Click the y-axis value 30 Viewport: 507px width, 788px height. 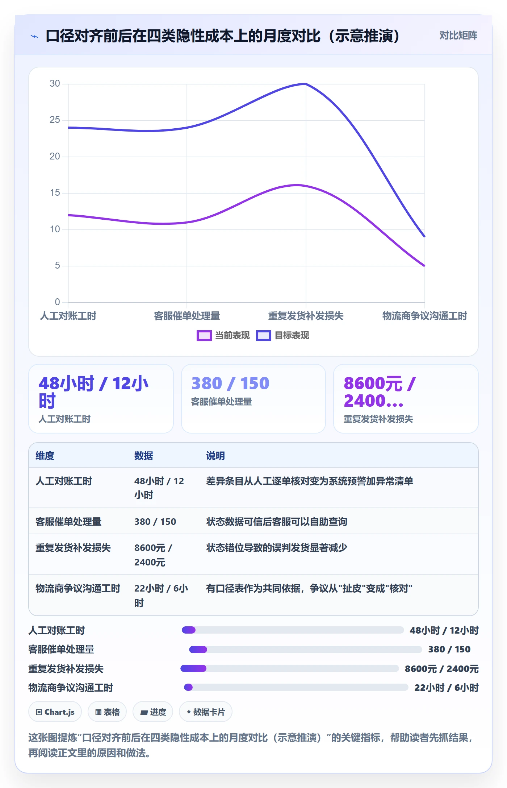coord(55,84)
